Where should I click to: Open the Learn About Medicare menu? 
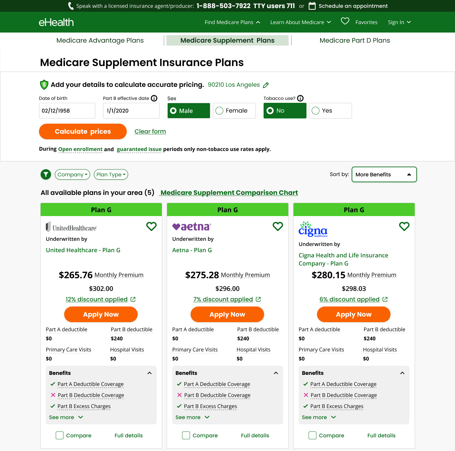click(x=301, y=22)
